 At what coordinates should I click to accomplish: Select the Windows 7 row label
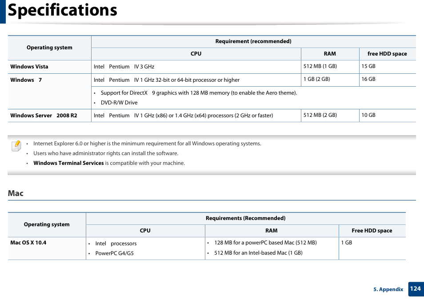(x=26, y=80)
